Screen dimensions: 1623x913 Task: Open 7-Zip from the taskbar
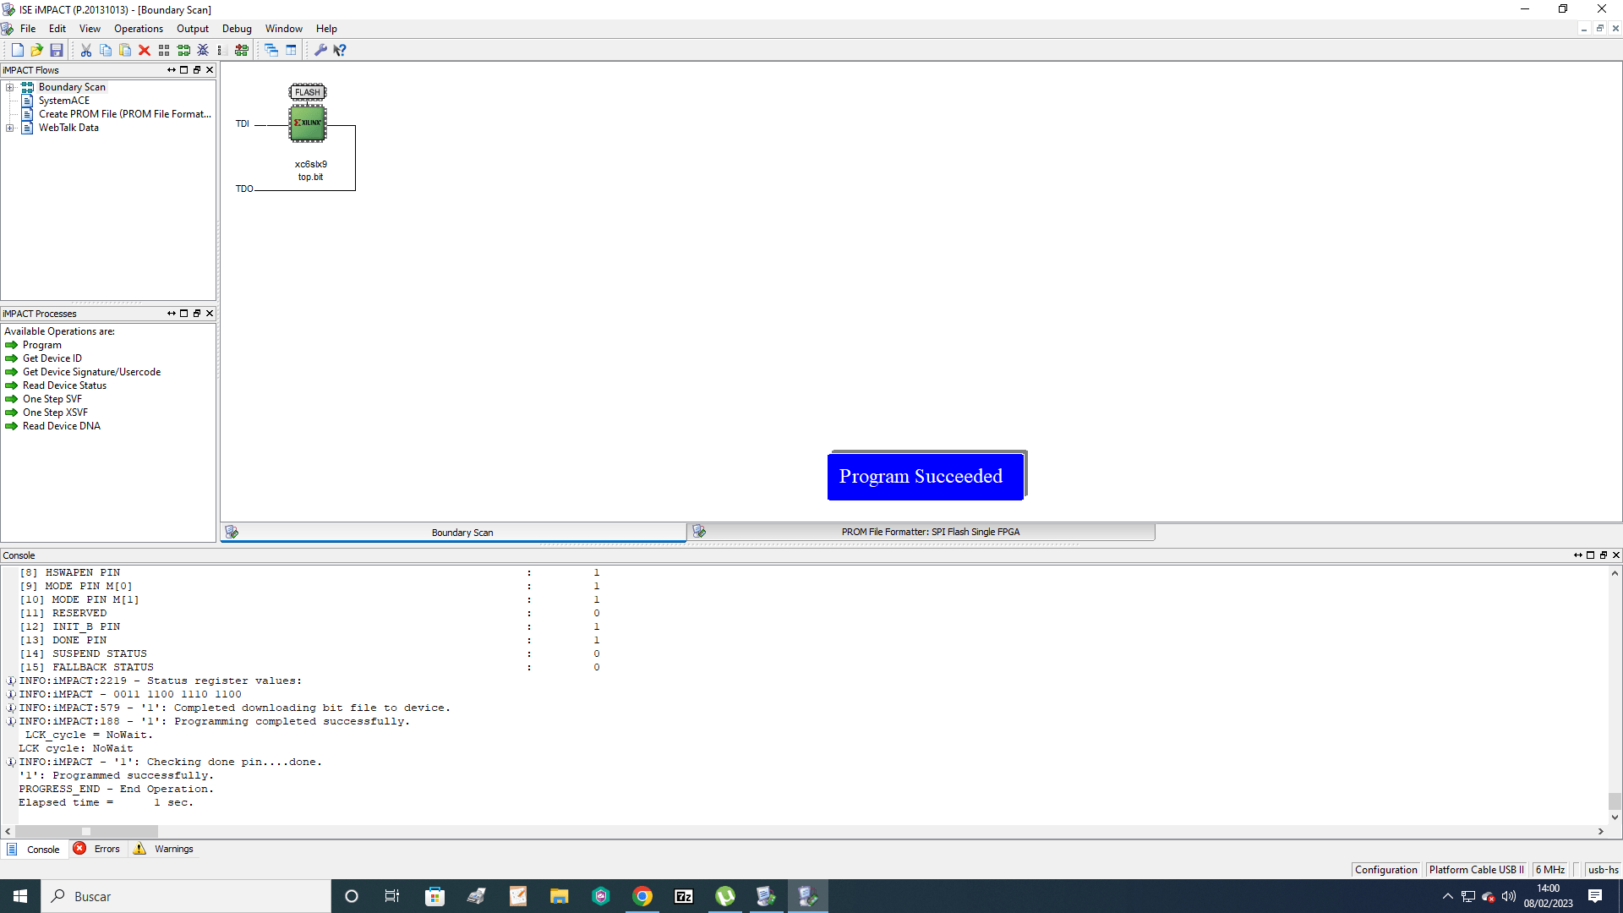(x=684, y=896)
